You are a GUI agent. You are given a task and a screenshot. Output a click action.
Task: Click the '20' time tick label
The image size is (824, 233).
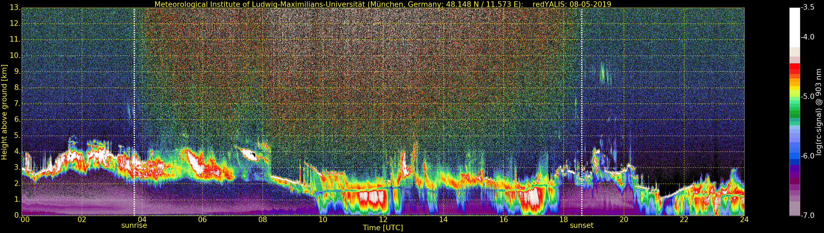coord(624,219)
